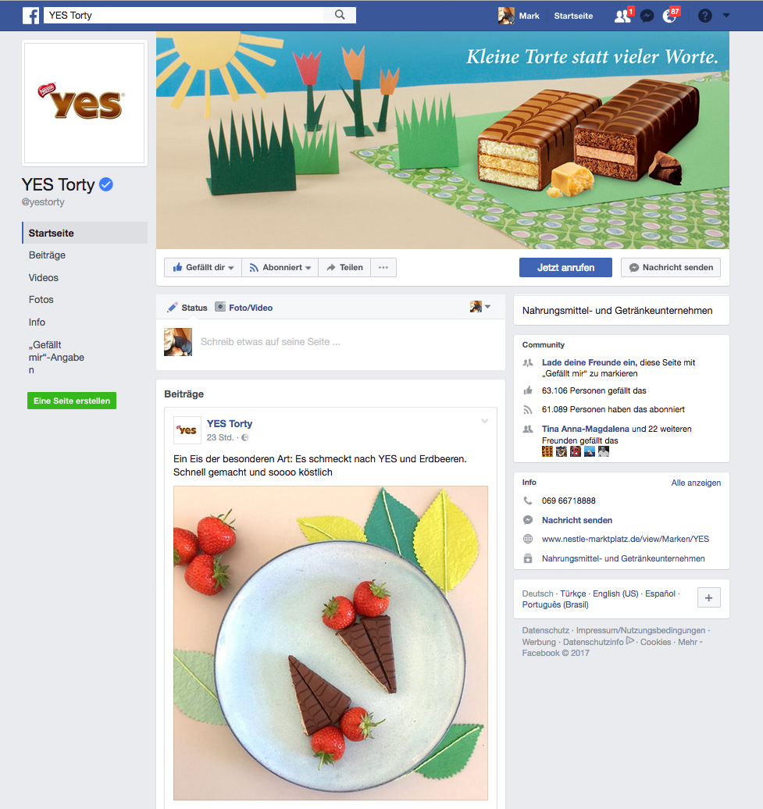Open the three-dots more options button
Screen dimensions: 763x809
pyautogui.click(x=383, y=267)
